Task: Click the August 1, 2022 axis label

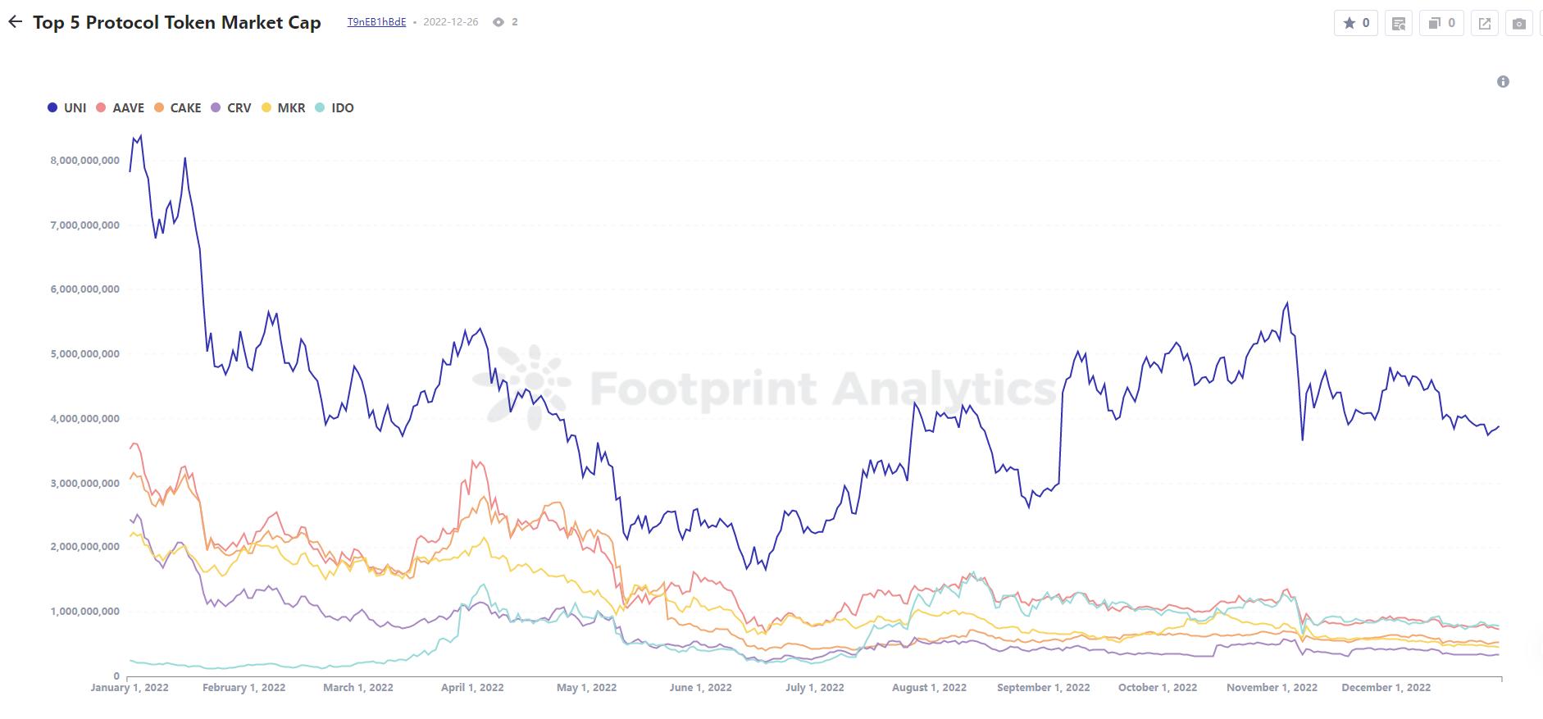Action: 929,688
